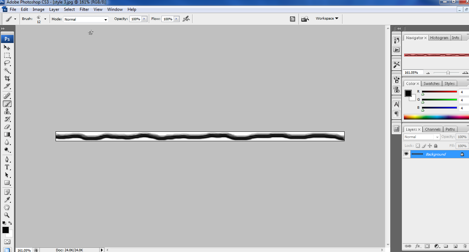Choose the Gradient tool
This screenshot has height=252, width=469.
pyautogui.click(x=7, y=134)
